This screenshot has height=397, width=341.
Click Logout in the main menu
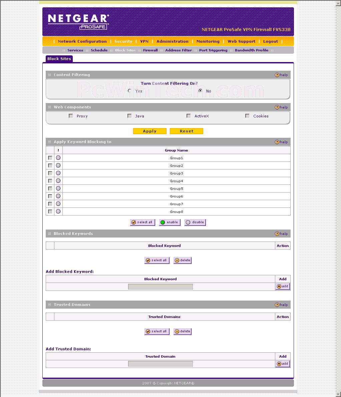pos(271,41)
